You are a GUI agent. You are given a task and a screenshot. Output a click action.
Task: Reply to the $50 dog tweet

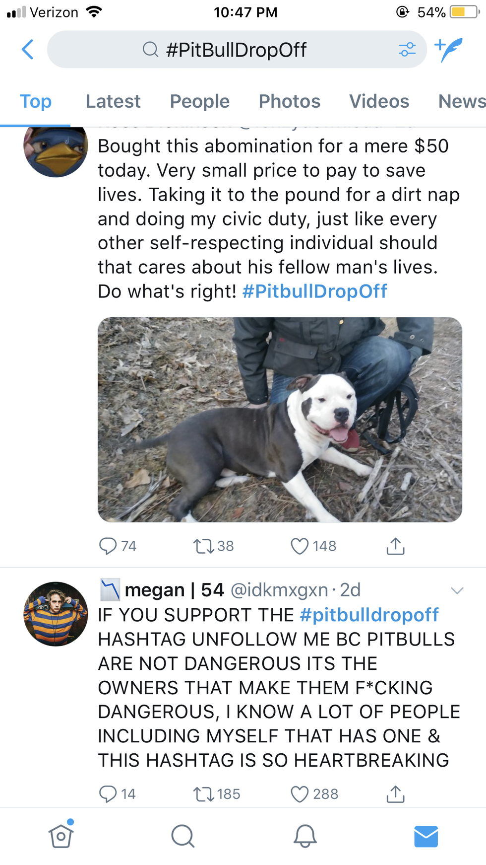pos(108,546)
